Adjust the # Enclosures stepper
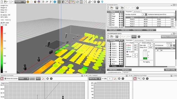This screenshot has width=177, height=99. pyautogui.click(x=171, y=45)
